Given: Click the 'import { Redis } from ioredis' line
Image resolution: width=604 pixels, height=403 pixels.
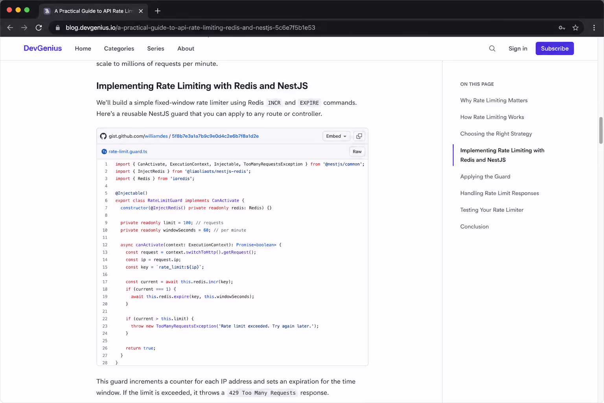Looking at the screenshot, I should [155, 179].
